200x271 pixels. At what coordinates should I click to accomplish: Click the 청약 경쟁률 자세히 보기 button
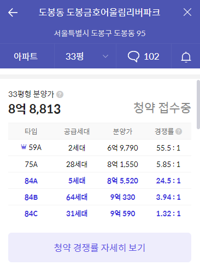click(x=99, y=247)
